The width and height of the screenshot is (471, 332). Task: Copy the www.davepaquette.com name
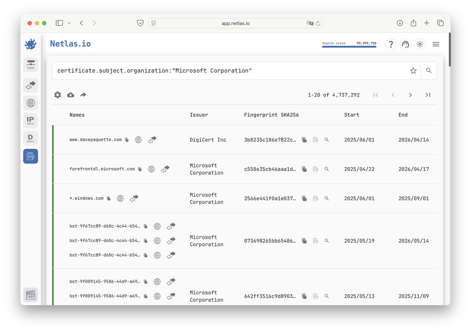point(127,140)
